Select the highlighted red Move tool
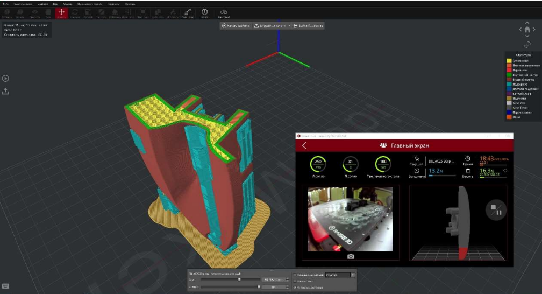Viewport: 542px width, 294px height. coord(61,13)
